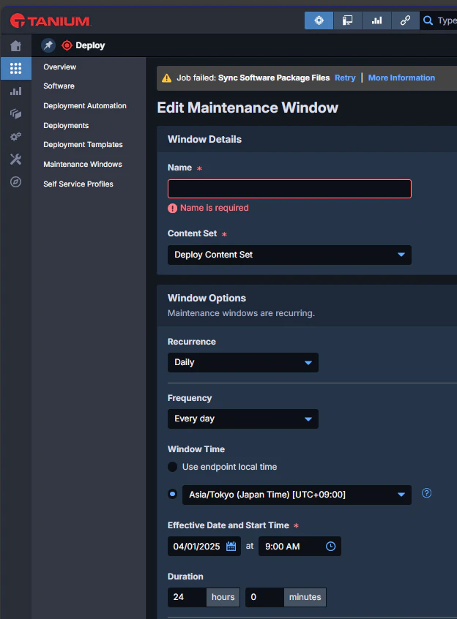The height and width of the screenshot is (619, 457).
Task: Open the Recurrence dropdown showing Daily
Action: click(x=243, y=362)
